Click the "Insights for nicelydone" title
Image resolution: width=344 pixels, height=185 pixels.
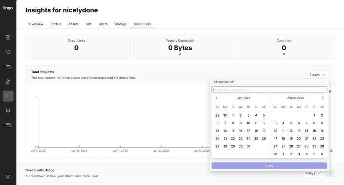coord(62,10)
